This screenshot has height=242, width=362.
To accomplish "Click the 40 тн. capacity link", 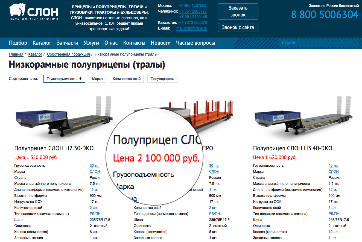I will tap(333, 166).
